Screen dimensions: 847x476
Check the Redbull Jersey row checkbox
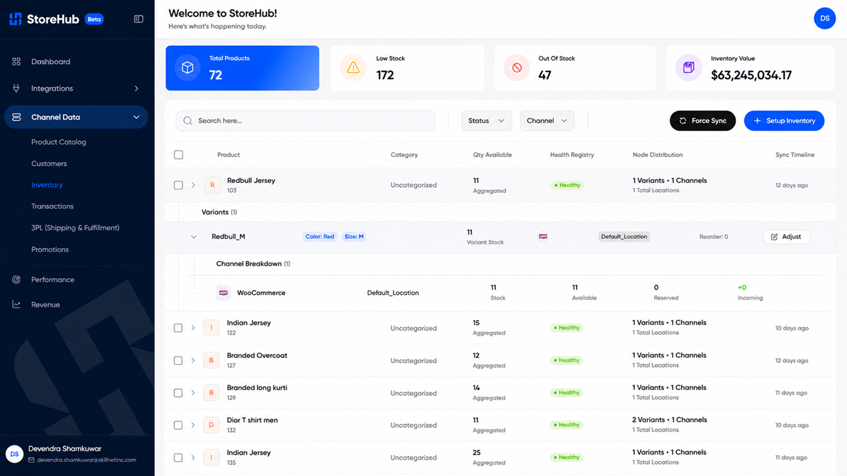pyautogui.click(x=178, y=185)
